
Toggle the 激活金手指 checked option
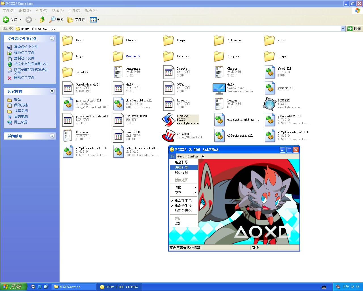(x=183, y=206)
